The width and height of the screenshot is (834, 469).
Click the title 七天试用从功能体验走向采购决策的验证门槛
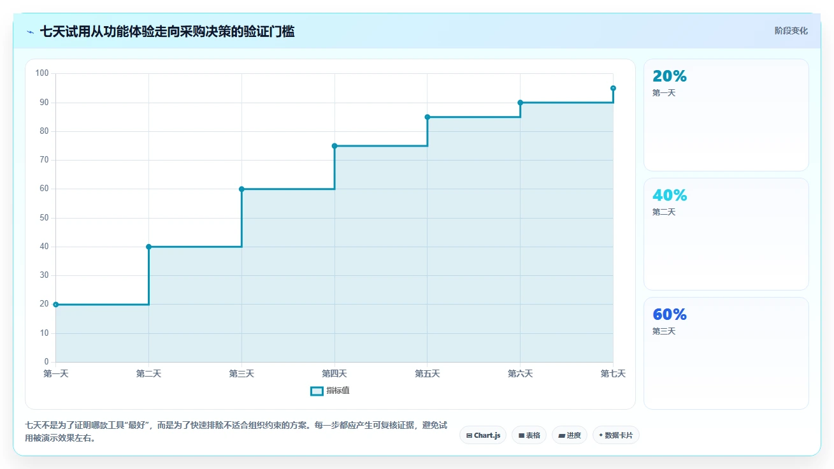click(168, 32)
